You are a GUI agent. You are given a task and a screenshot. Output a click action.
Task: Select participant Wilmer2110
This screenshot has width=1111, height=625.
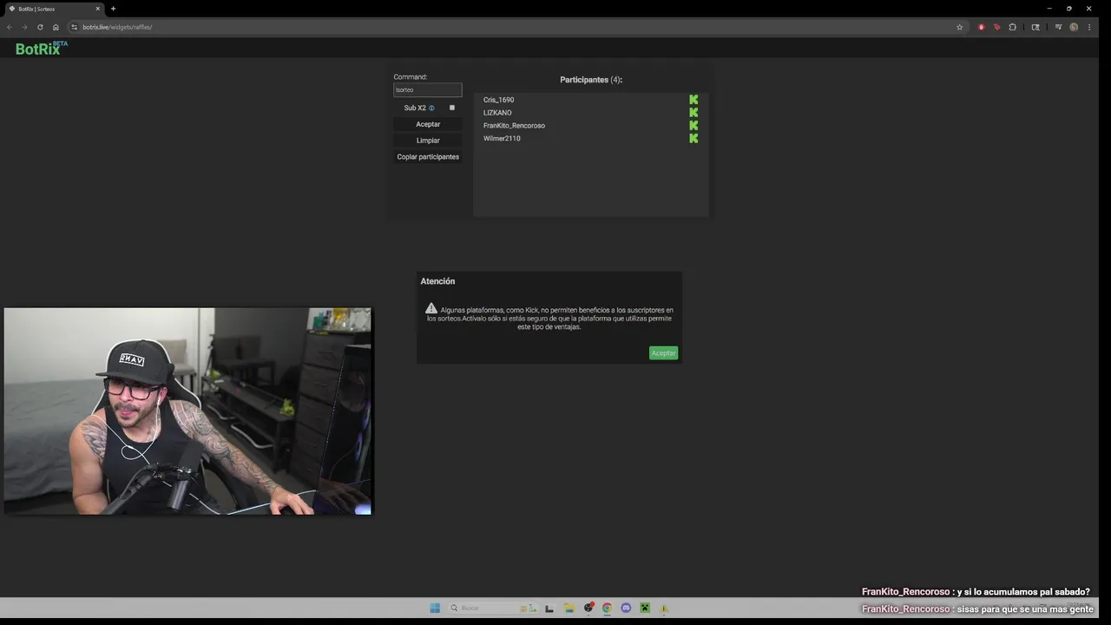click(502, 139)
